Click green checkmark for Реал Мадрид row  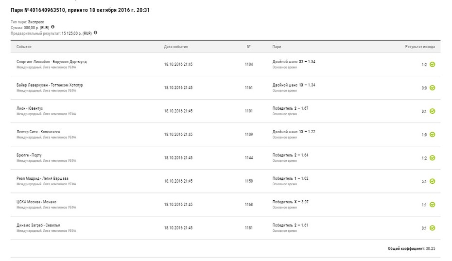(x=432, y=181)
